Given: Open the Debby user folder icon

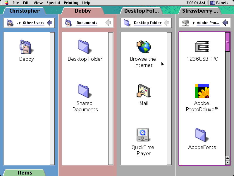Looking at the screenshot, I should [x=26, y=47].
